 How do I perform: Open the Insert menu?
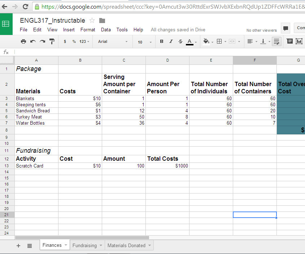[x=69, y=30]
